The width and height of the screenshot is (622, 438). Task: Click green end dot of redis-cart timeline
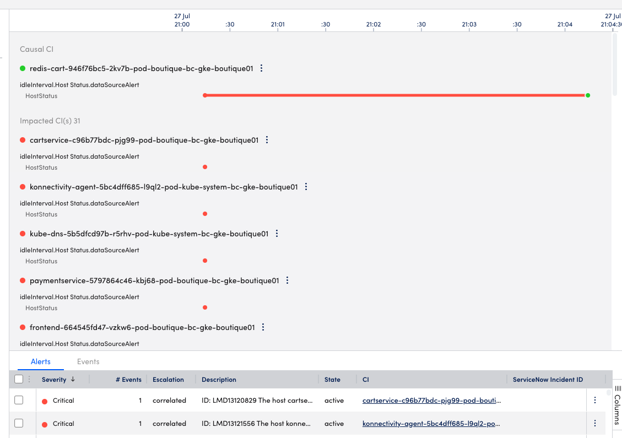point(588,95)
